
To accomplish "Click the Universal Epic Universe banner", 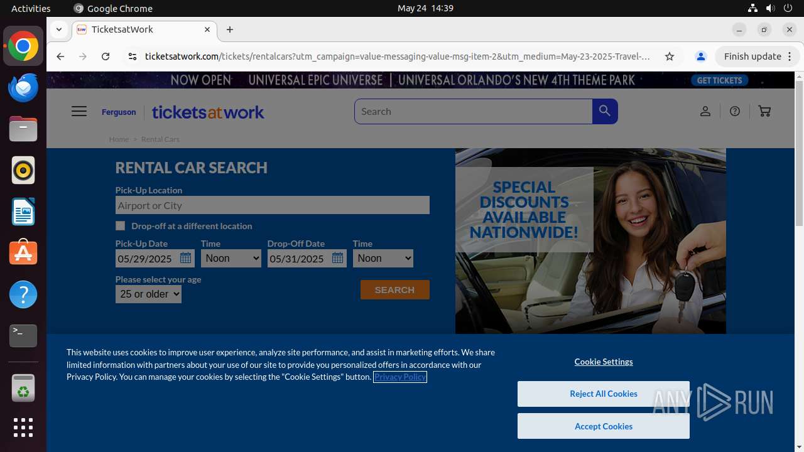I will (421, 80).
